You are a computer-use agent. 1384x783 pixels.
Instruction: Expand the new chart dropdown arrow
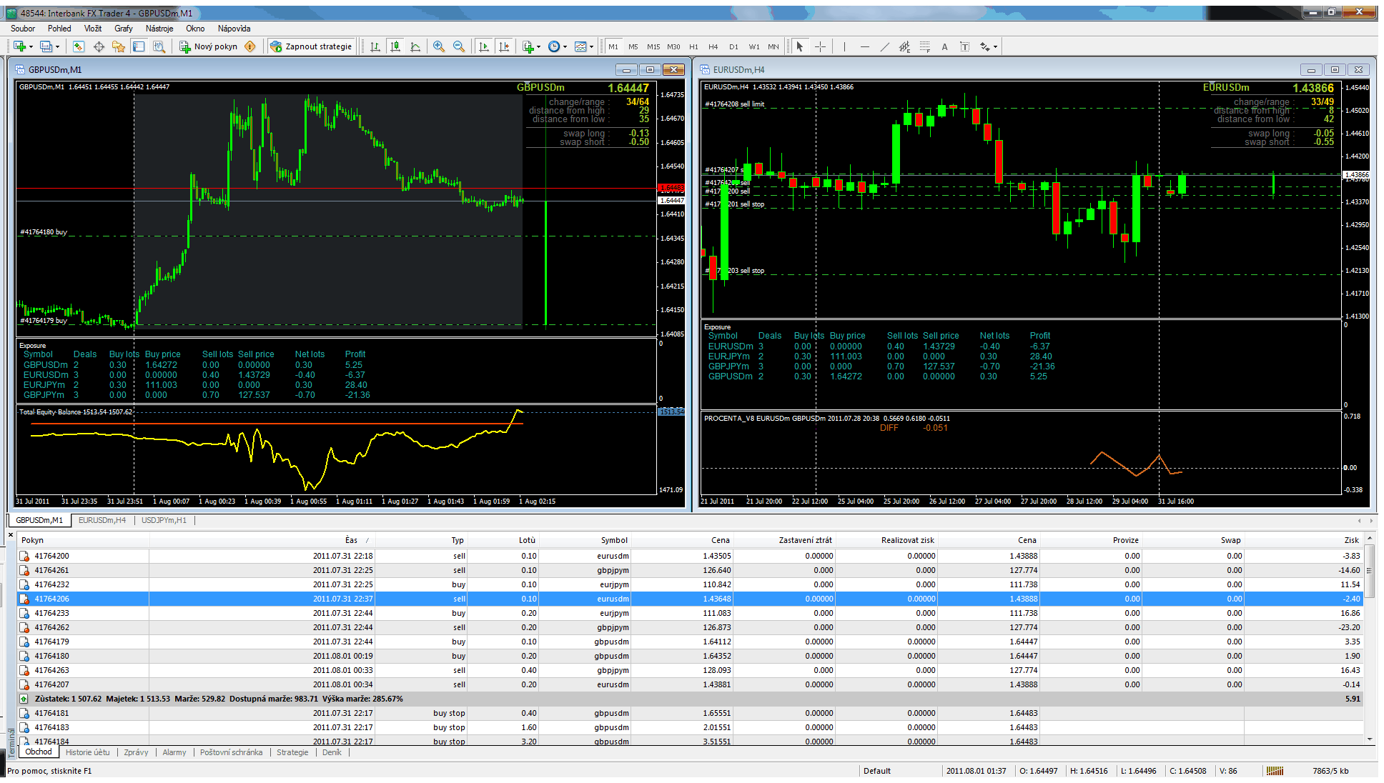point(31,46)
